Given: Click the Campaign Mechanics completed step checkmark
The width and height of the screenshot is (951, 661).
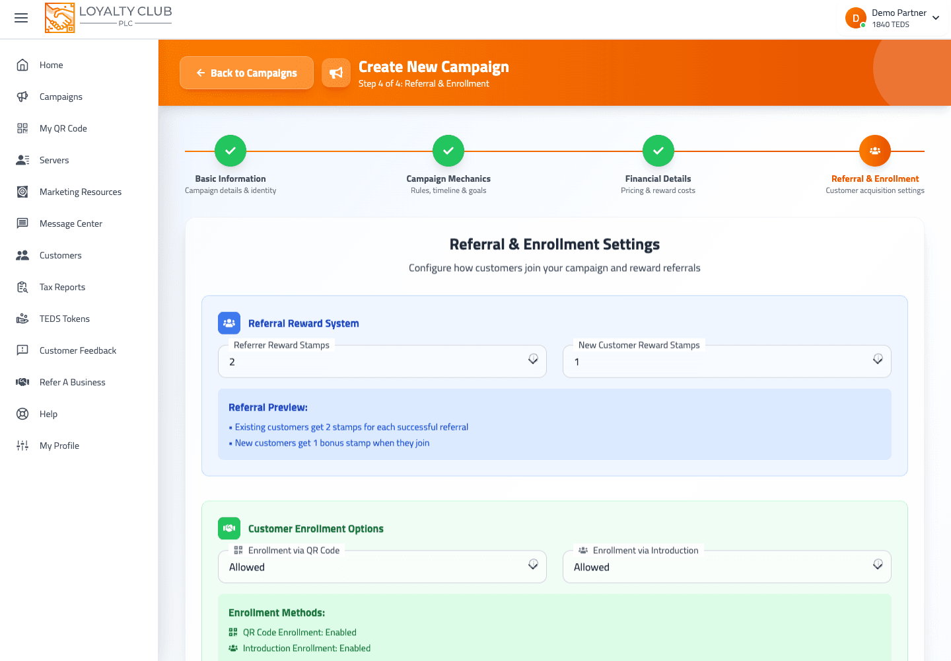Looking at the screenshot, I should (x=448, y=151).
